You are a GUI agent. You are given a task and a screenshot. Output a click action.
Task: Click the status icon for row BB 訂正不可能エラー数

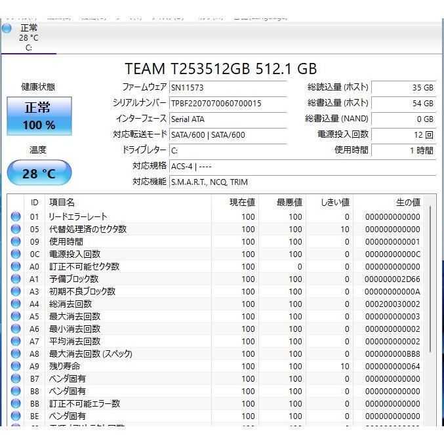pyautogui.click(x=16, y=403)
